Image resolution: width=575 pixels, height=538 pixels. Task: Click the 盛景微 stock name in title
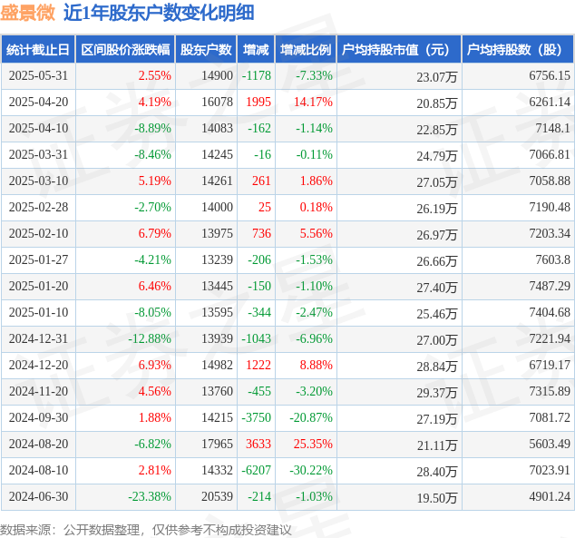coord(28,13)
